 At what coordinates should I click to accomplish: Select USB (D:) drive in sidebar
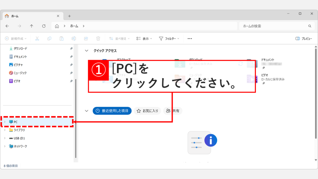pos(17,138)
